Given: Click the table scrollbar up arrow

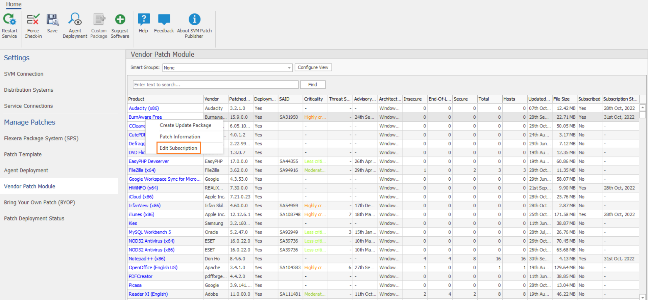Looking at the screenshot, I should [643, 108].
